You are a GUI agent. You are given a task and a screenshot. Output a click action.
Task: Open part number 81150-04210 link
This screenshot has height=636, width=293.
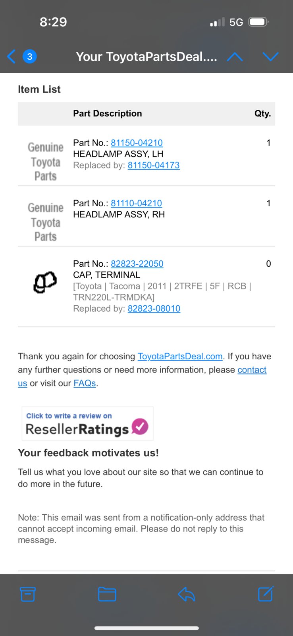pyautogui.click(x=137, y=143)
